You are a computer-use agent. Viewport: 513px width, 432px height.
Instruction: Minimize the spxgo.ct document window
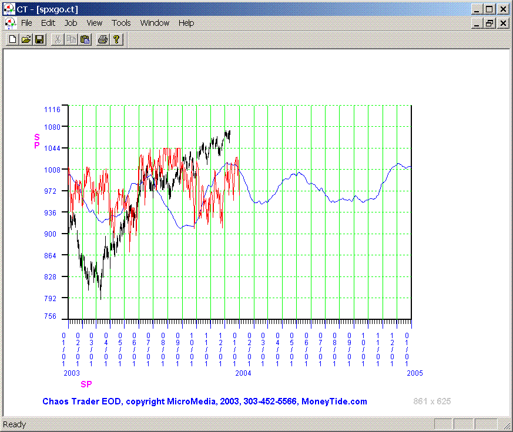[x=477, y=23]
